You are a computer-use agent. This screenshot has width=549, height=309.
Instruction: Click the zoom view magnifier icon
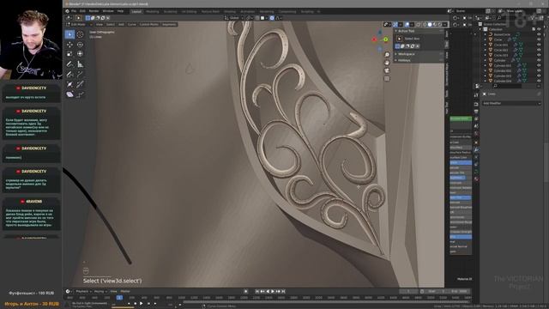387,55
